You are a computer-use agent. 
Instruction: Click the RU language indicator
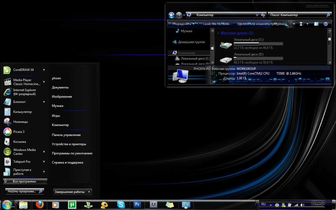point(264,204)
